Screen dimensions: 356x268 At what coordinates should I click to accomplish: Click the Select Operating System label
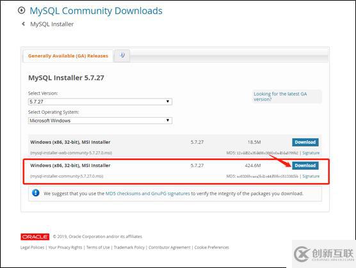(x=53, y=112)
